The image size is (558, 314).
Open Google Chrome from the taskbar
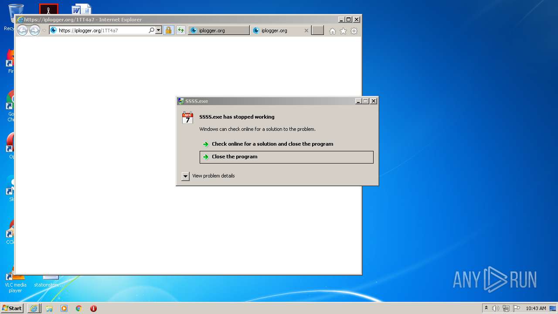click(79, 308)
